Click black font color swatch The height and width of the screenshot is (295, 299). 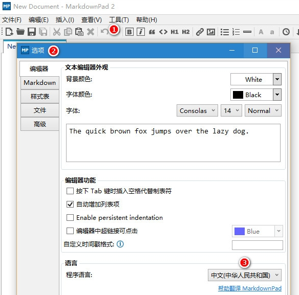[x=238, y=95]
